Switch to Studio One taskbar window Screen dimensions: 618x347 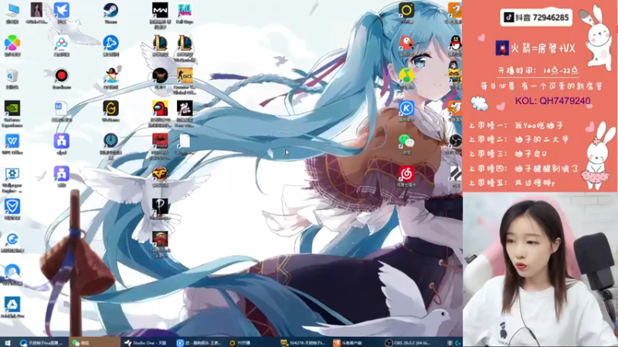[x=146, y=342]
